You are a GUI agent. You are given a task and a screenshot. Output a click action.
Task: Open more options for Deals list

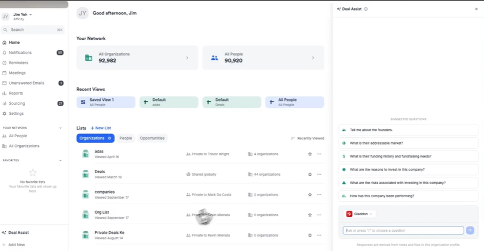tap(319, 174)
